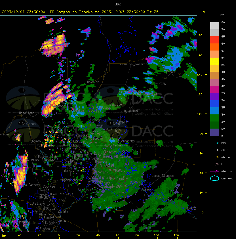Click the 'eburn' legend label

point(226,157)
